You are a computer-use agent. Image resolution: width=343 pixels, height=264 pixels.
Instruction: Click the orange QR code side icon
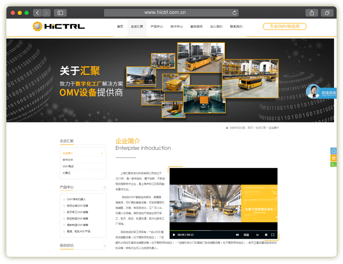coord(333,158)
